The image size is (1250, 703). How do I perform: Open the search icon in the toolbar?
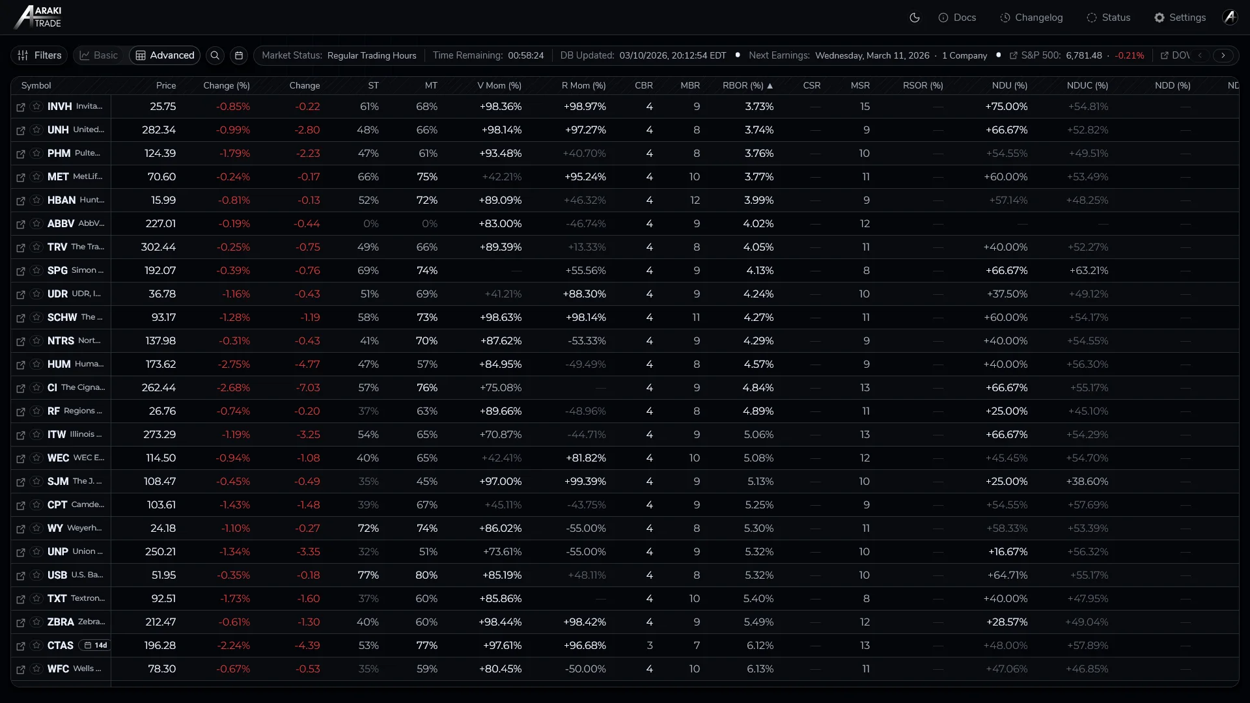click(215, 55)
